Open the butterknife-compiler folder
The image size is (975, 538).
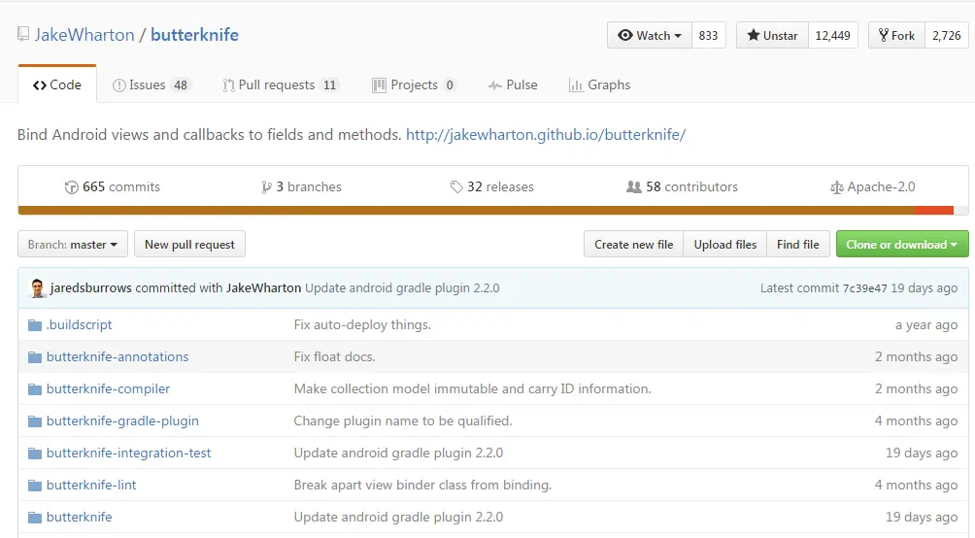pyautogui.click(x=108, y=389)
